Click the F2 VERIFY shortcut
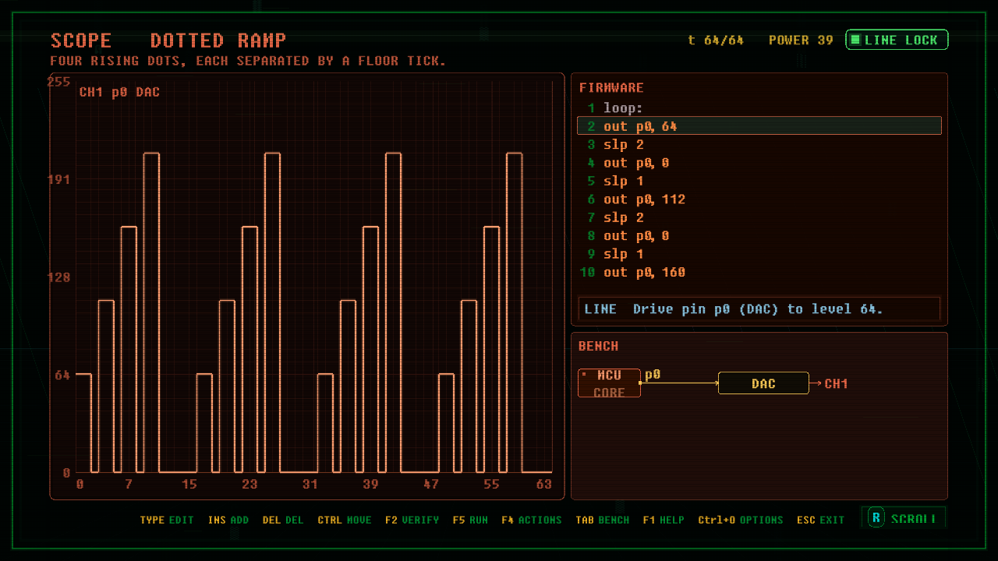 (x=412, y=520)
